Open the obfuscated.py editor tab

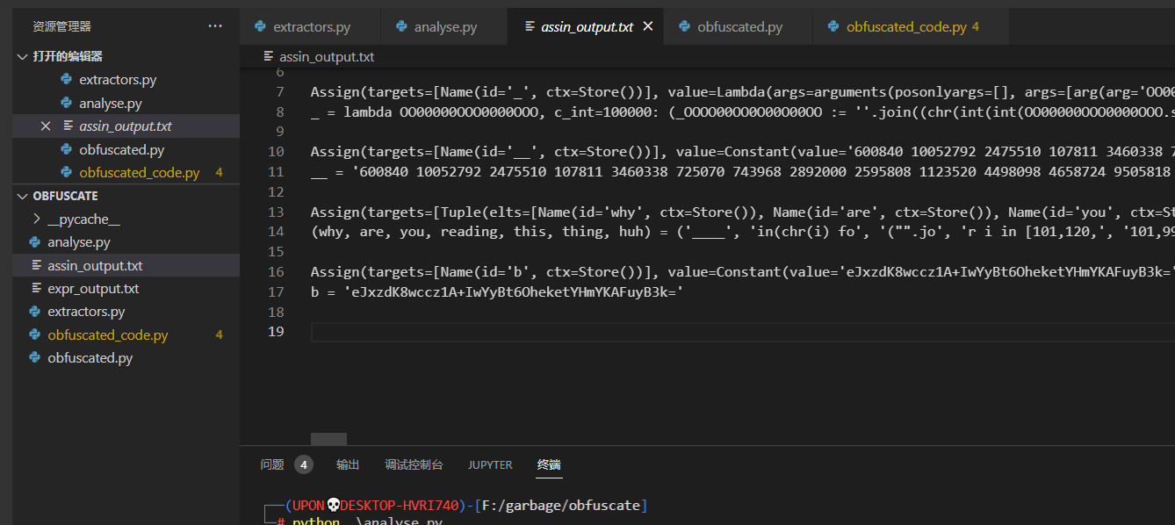[x=739, y=27]
